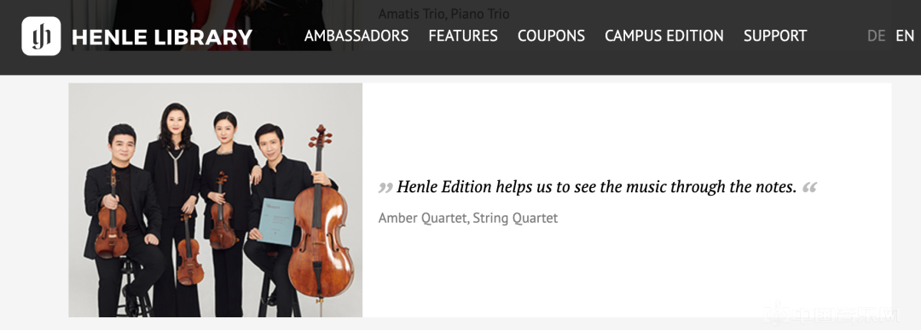Image resolution: width=921 pixels, height=330 pixels.
Task: Click the blue Henle score in photo
Action: [276, 222]
